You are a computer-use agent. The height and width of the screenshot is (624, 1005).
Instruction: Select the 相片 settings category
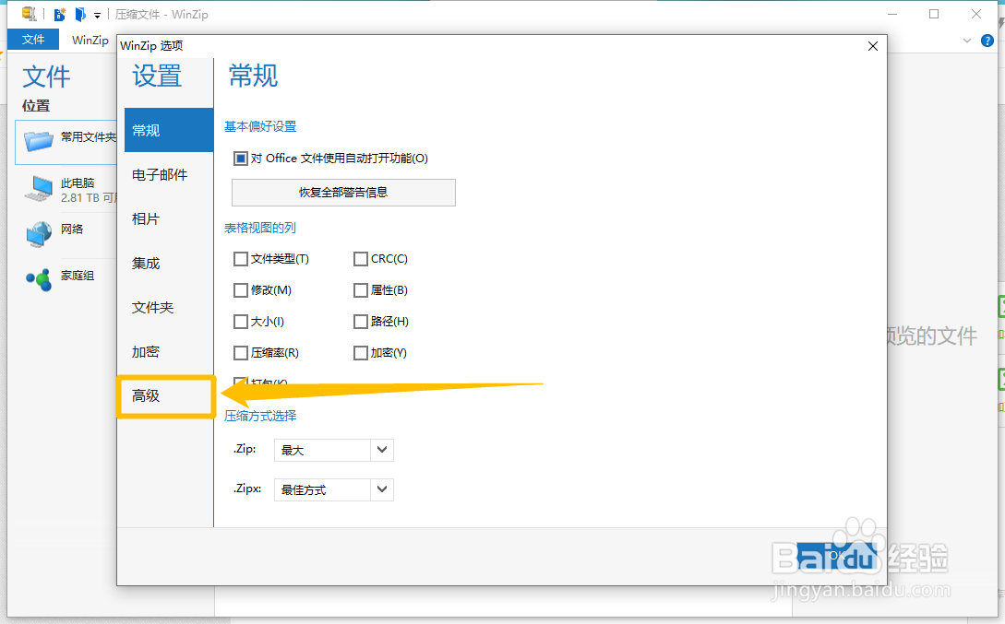click(169, 218)
